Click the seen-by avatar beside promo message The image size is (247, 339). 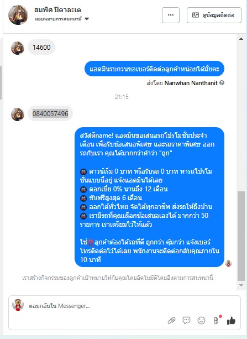pyautogui.click(x=228, y=263)
